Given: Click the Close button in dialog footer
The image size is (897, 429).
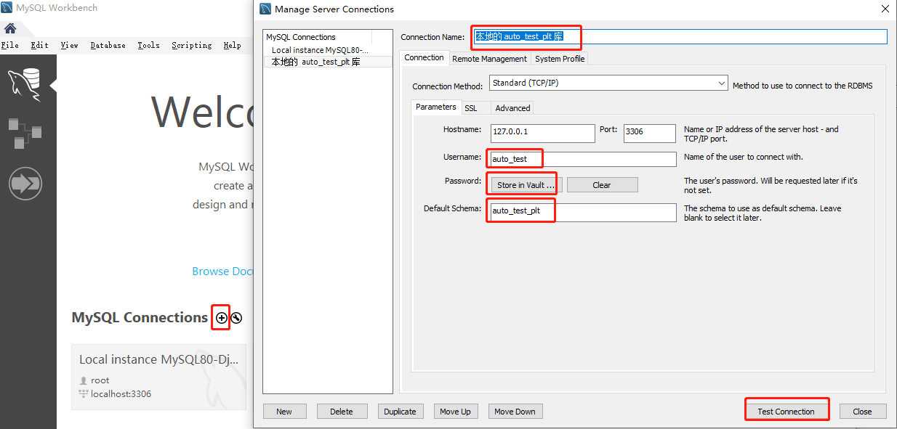Looking at the screenshot, I should point(862,412).
